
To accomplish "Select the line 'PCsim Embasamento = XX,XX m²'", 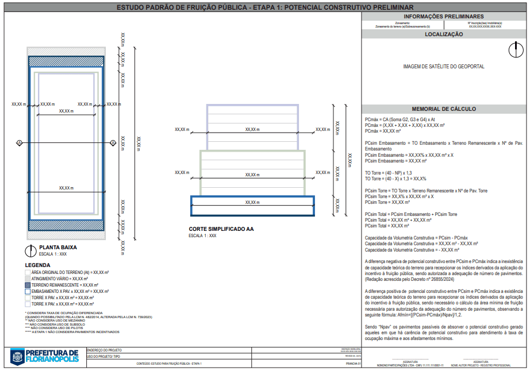I will pos(396,161).
